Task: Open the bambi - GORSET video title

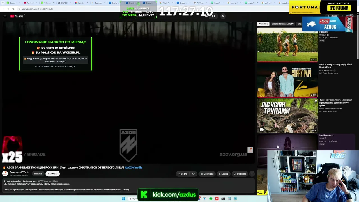Action: [x=326, y=136]
